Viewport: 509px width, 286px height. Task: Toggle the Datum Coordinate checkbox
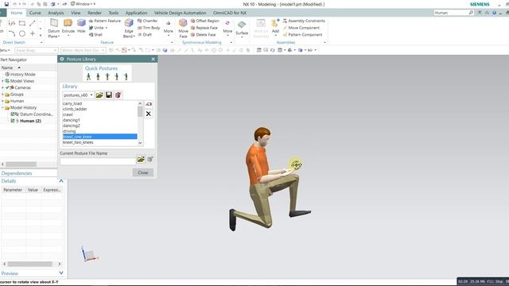(13, 114)
